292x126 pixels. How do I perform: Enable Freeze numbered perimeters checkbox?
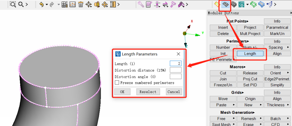click(x=117, y=82)
